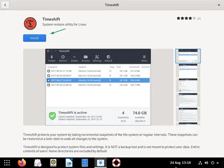Launch Firefox from the taskbar
The height and width of the screenshot is (168, 224).
(x=22, y=163)
